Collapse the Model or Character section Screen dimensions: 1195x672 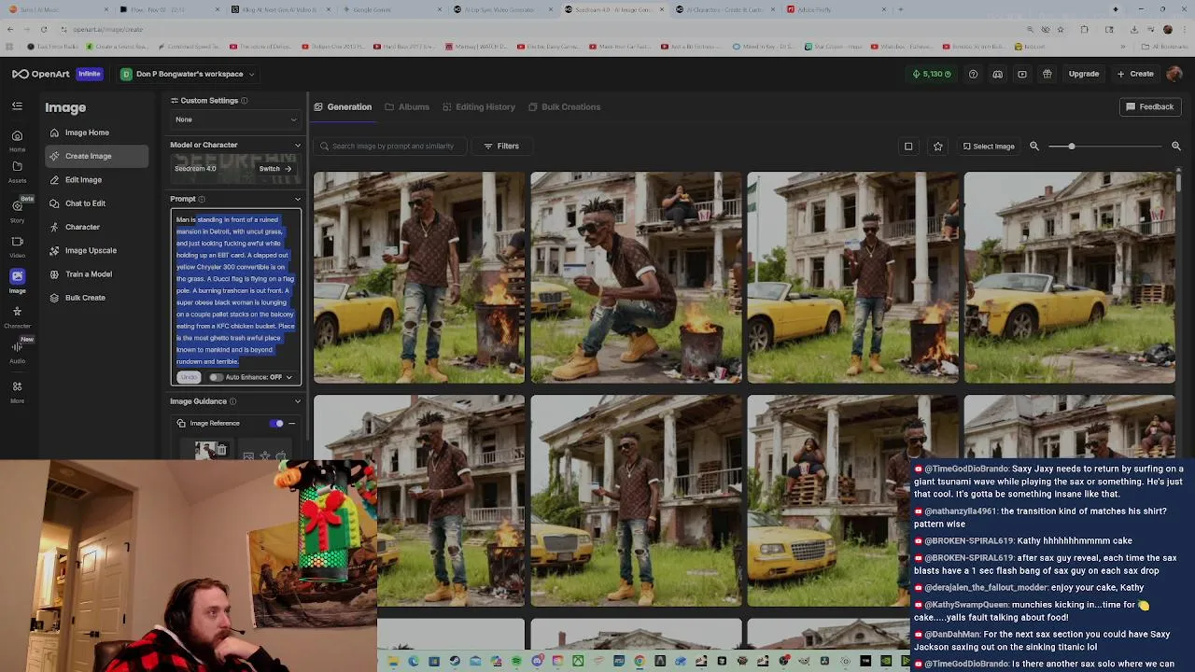(x=297, y=145)
